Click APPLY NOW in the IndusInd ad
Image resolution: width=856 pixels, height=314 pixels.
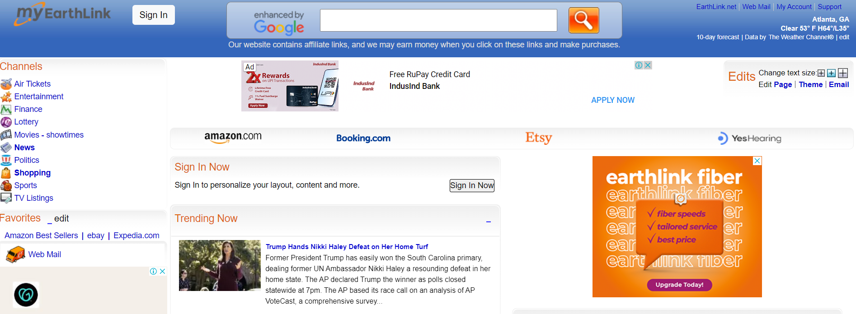point(613,100)
